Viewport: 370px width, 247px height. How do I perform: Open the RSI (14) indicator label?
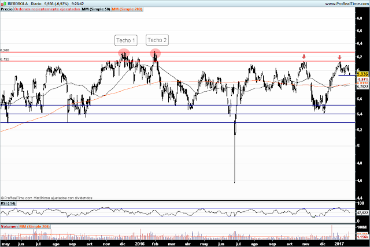pos(8,203)
